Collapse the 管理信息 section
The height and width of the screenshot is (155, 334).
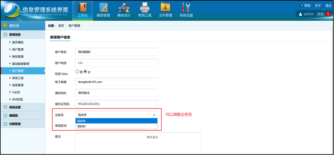coord(23,34)
